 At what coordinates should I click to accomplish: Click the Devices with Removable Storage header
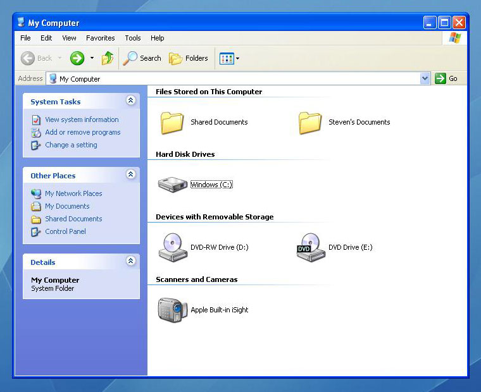coord(215,217)
